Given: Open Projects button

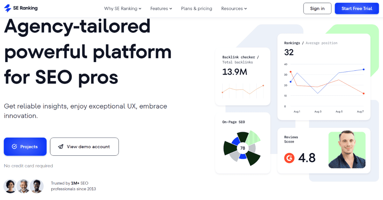Looking at the screenshot, I should tap(25, 147).
